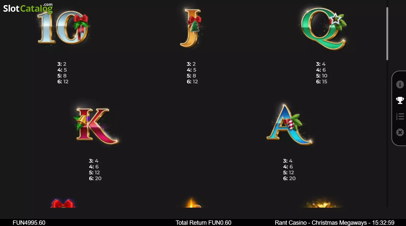
Task: Click the 10 card symbol
Action: [x=63, y=28]
